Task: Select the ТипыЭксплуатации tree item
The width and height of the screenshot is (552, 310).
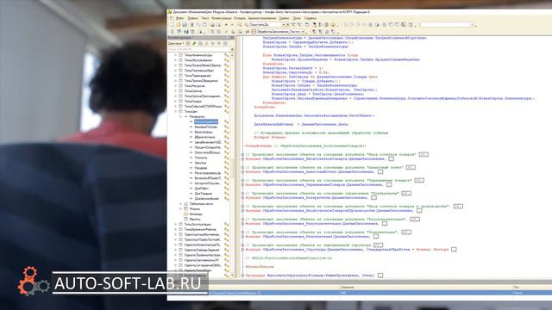Action: [x=198, y=224]
